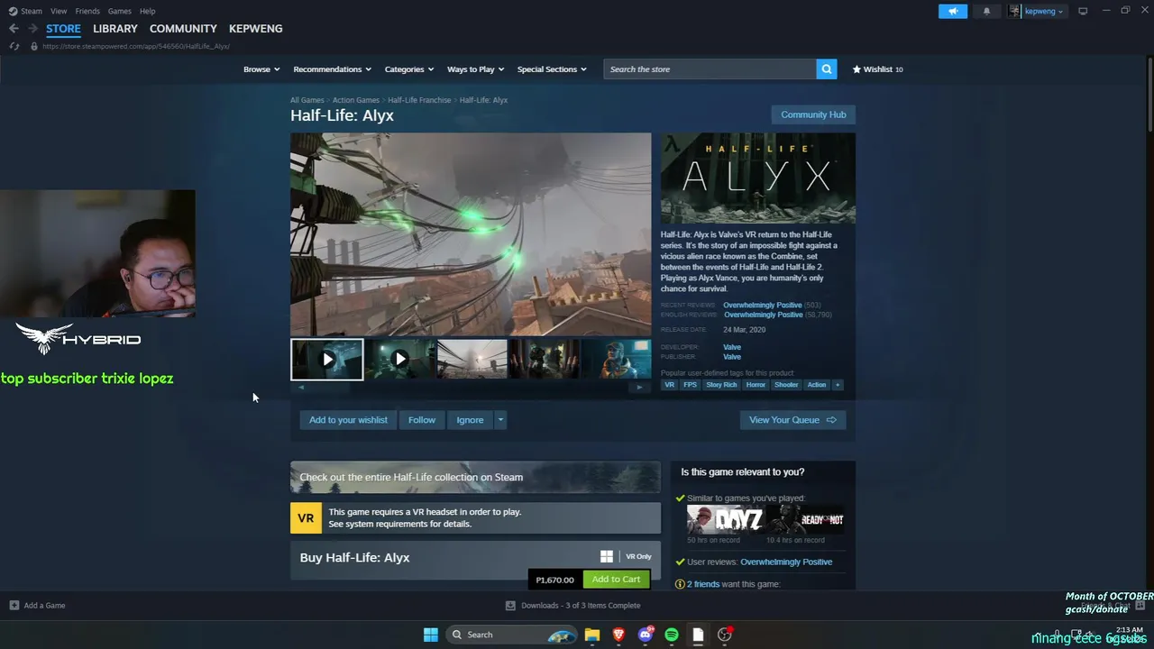Viewport: 1154px width, 649px height.
Task: Click the Story Rich tag
Action: [721, 385]
